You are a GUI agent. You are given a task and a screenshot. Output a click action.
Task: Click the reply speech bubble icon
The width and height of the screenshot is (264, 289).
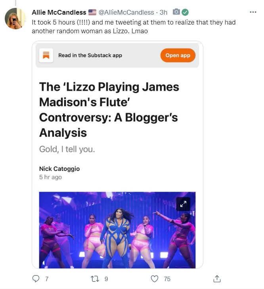(x=36, y=279)
